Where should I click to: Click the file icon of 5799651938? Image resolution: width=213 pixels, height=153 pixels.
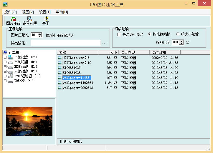(60, 73)
